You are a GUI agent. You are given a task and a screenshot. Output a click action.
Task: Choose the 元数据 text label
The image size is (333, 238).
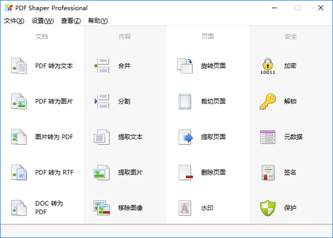293,137
